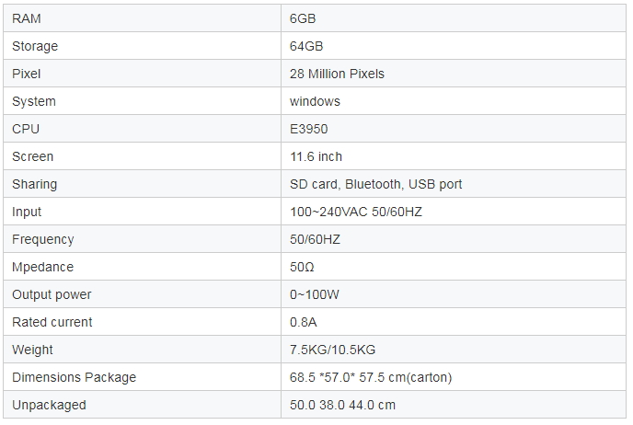
Task: Select the 64GB storage value
Action: (x=306, y=46)
